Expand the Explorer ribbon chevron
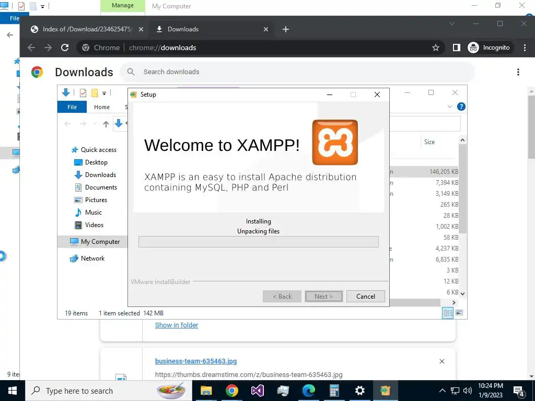 (x=450, y=107)
